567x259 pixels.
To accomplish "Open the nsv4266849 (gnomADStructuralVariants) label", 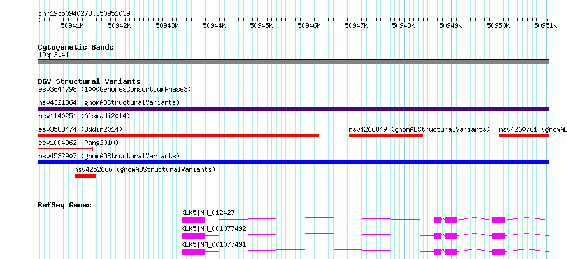I will click(419, 129).
